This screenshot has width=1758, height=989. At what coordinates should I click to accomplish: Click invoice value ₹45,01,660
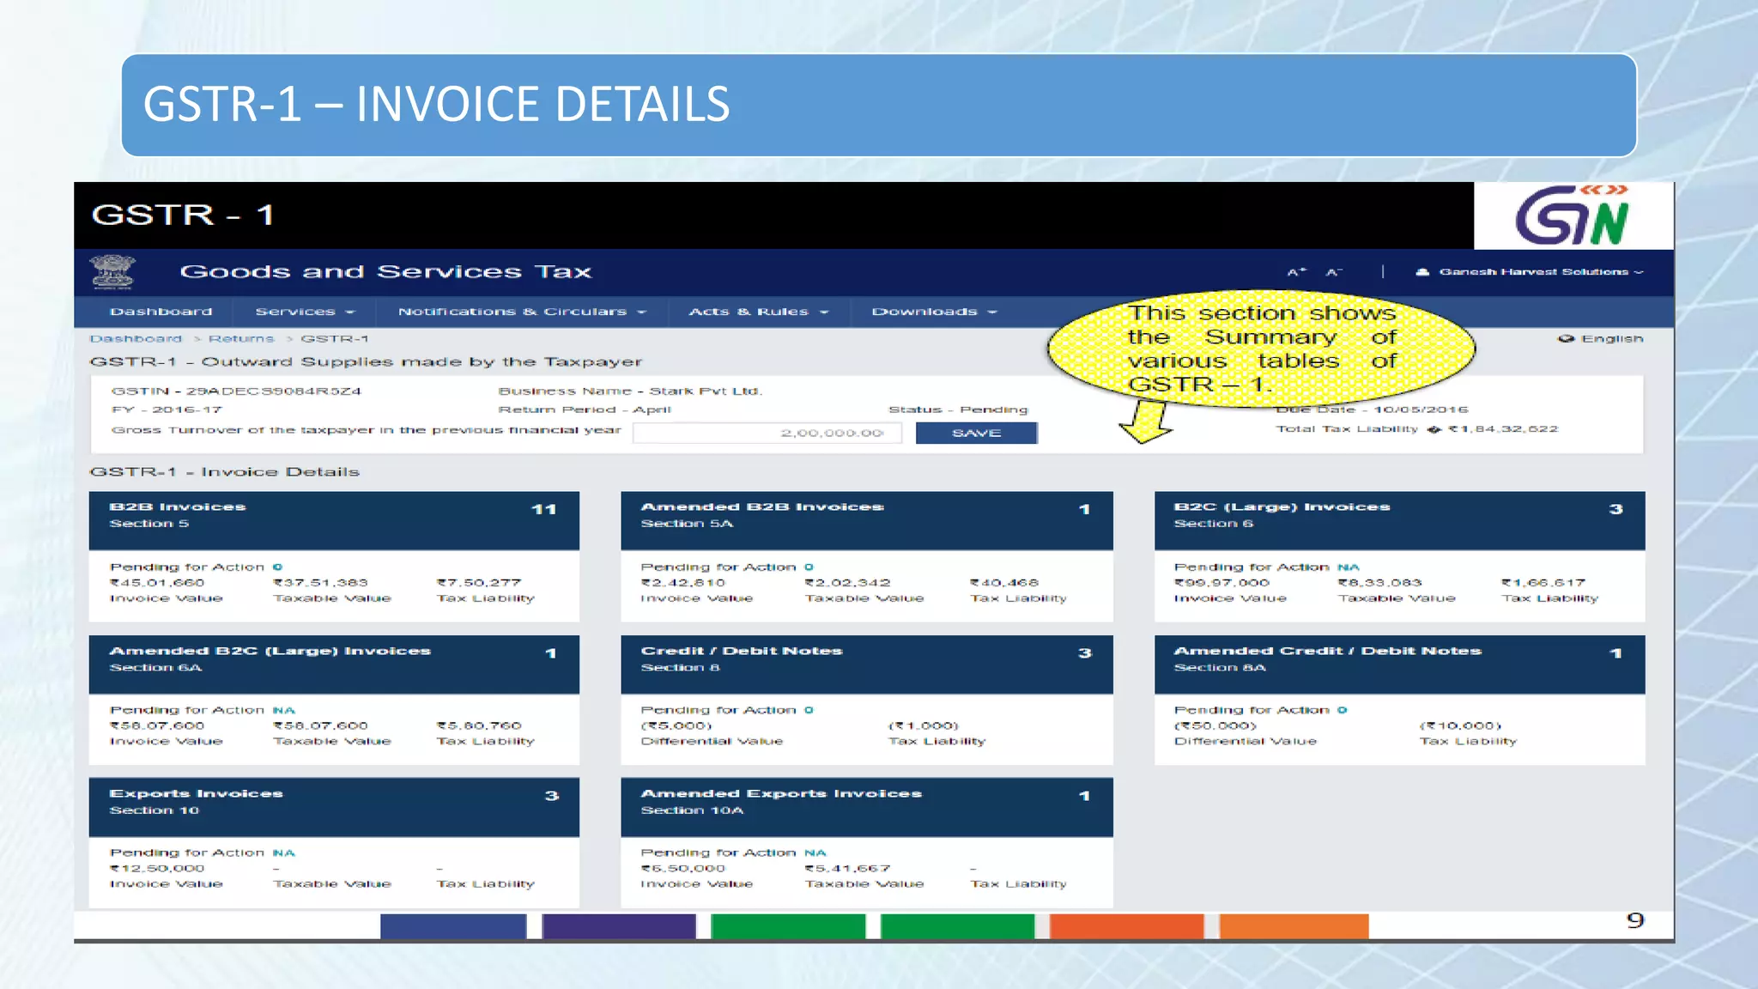tap(157, 583)
